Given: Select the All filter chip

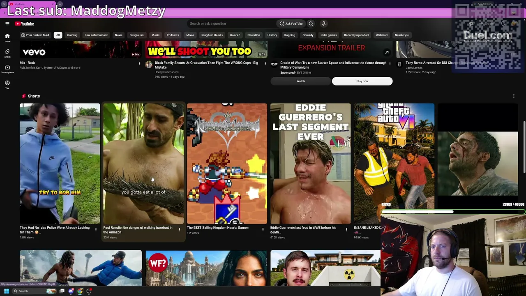Looking at the screenshot, I should coord(58,35).
